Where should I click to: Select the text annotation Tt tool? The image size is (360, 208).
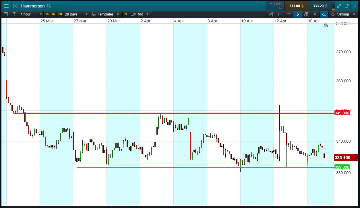[280, 14]
